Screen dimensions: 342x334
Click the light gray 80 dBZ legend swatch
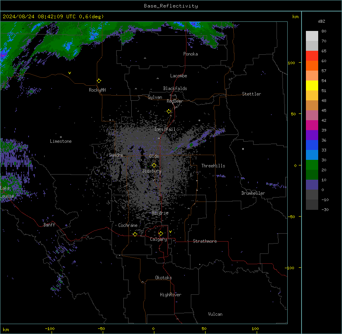click(312, 36)
